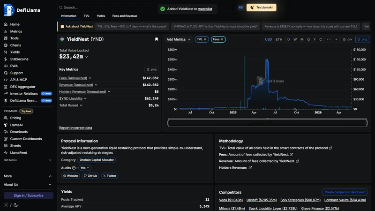
Task: Select Yearly (Y) chart grouping
Action: pos(315,39)
